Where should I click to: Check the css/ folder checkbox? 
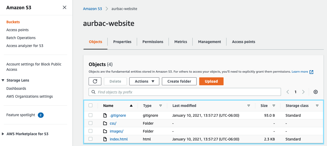[90, 123]
